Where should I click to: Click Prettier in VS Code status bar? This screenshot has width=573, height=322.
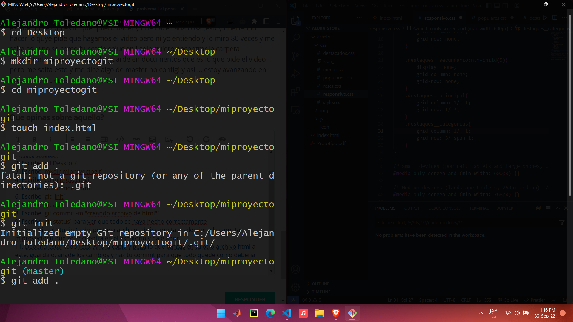point(535,300)
